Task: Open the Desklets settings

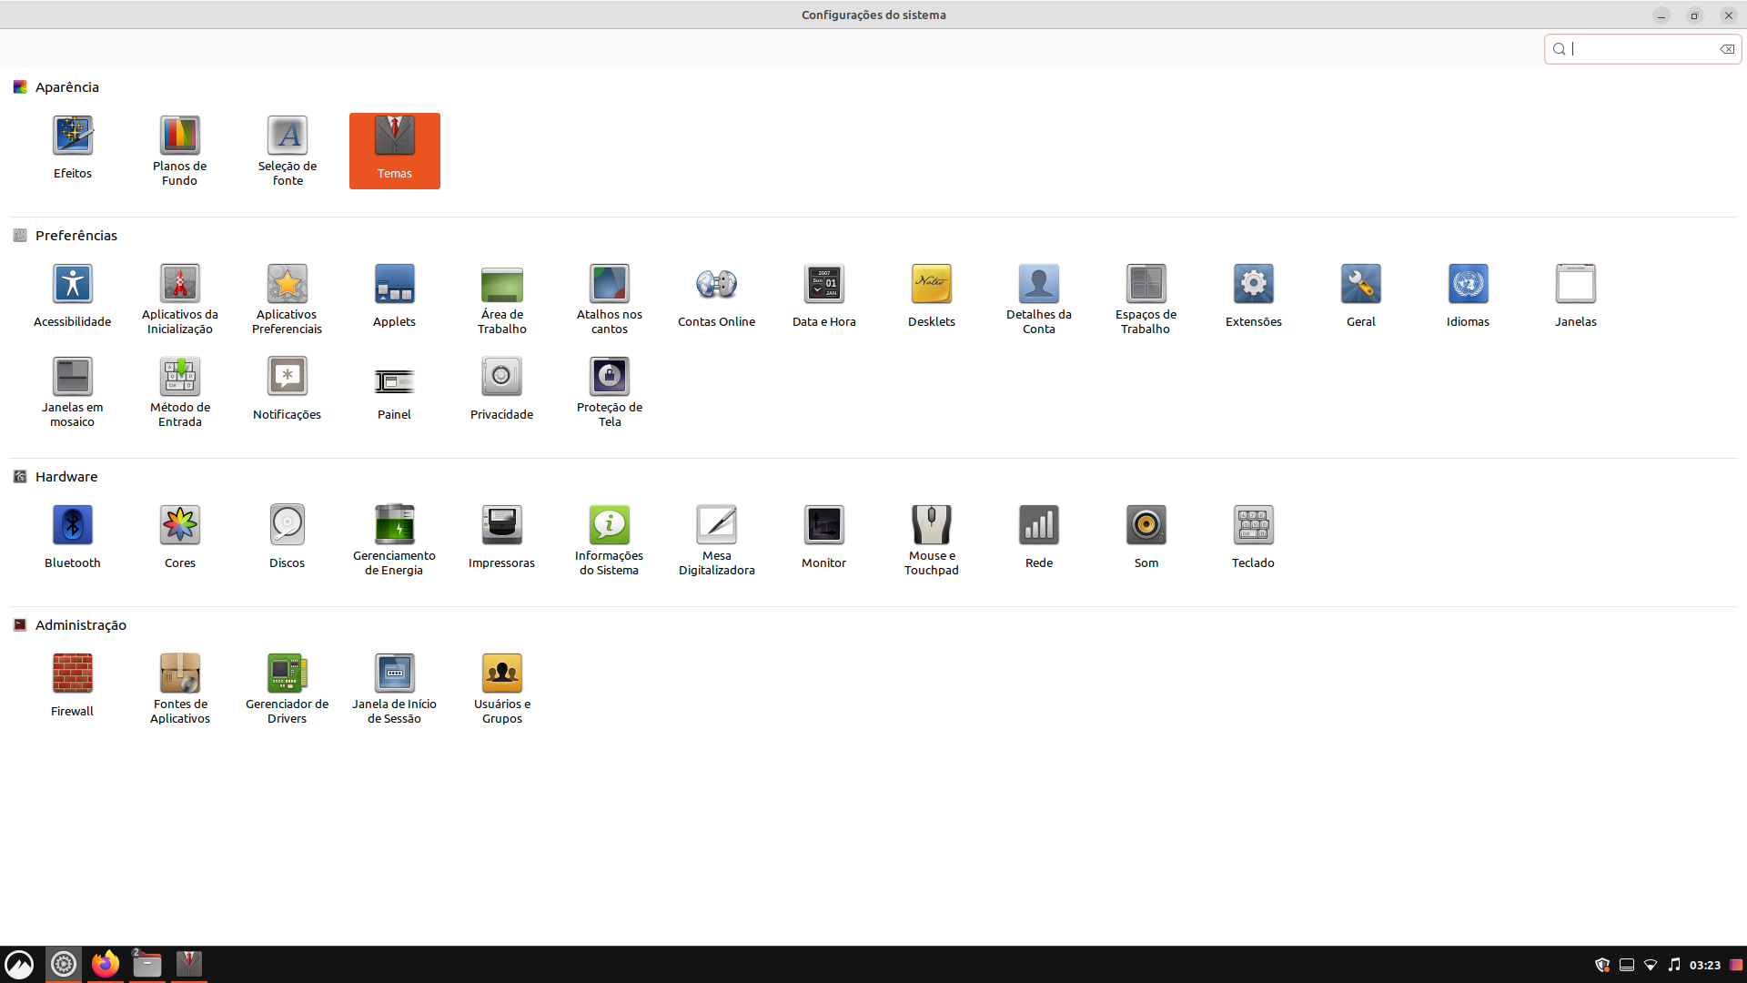Action: tap(931, 294)
